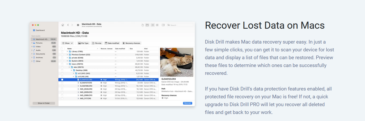Viewport: 365px width, 121px height.
Task: Expand the Library (1785) folder
Action: (67, 52)
